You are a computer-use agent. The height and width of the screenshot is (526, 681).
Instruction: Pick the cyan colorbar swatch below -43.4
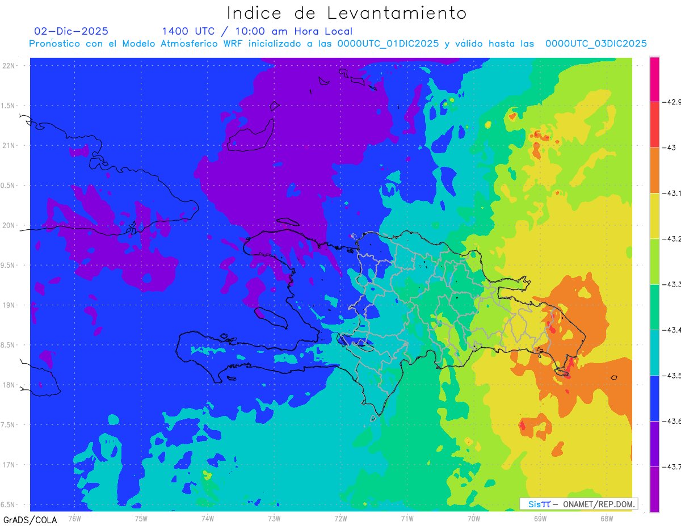tap(654, 352)
